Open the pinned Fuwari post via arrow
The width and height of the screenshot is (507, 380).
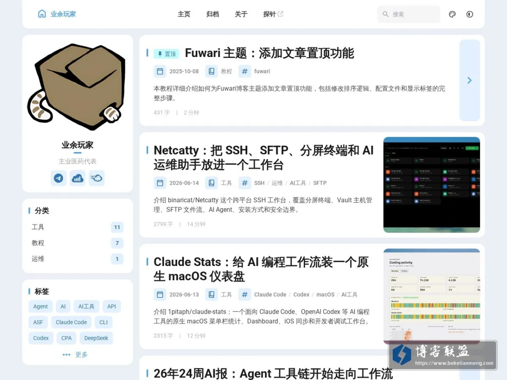coord(470,80)
